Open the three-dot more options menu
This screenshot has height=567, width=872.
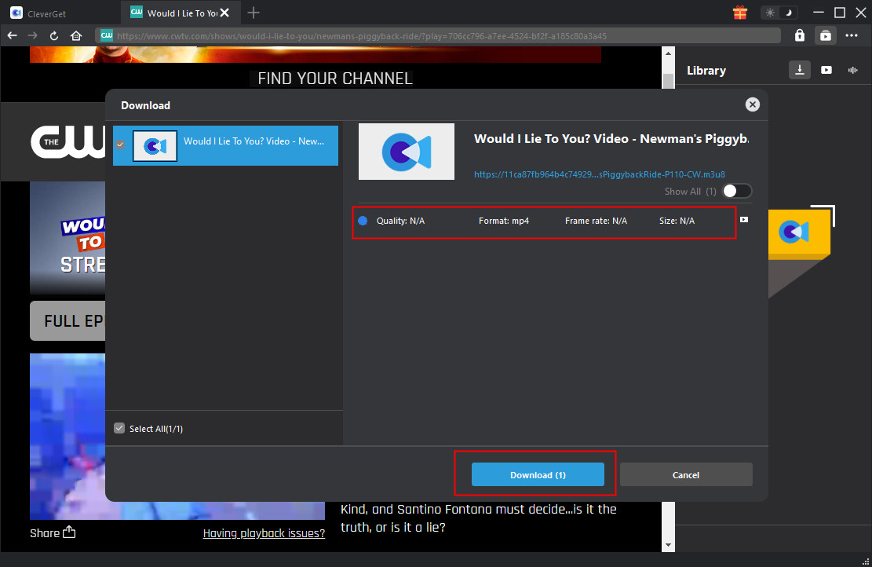click(852, 35)
